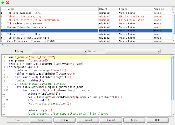
Task: Select row 'Tables to lower case – Rhino'
Action: coord(86,13)
